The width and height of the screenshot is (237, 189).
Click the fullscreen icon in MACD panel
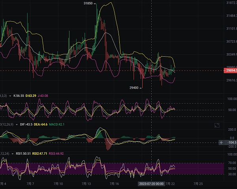coord(216,125)
